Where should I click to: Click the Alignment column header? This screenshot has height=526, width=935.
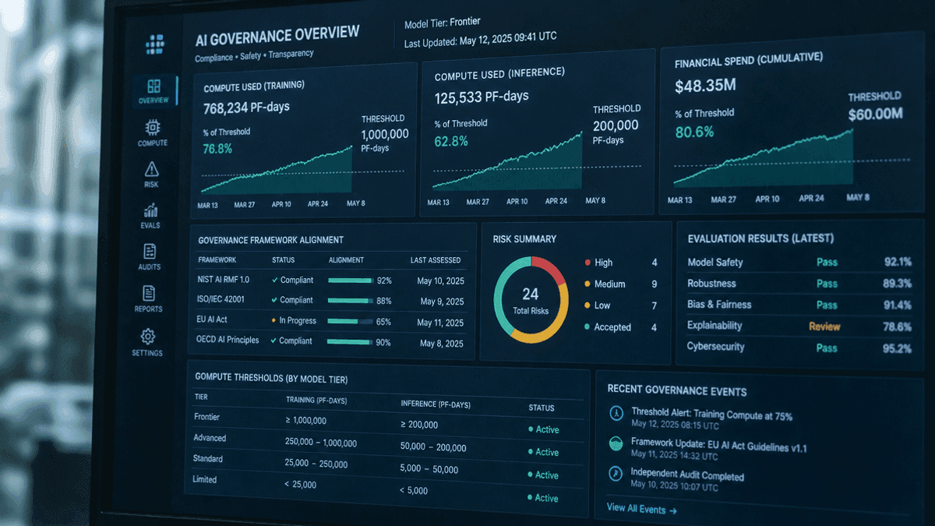(x=347, y=259)
